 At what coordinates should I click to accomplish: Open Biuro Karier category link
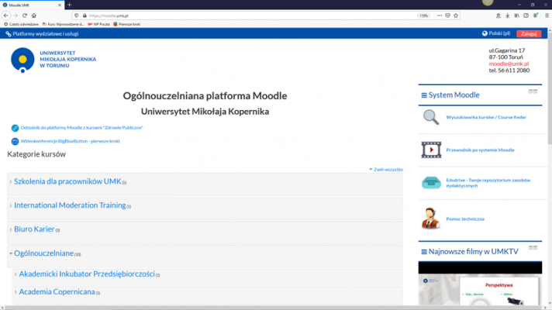[x=34, y=229]
